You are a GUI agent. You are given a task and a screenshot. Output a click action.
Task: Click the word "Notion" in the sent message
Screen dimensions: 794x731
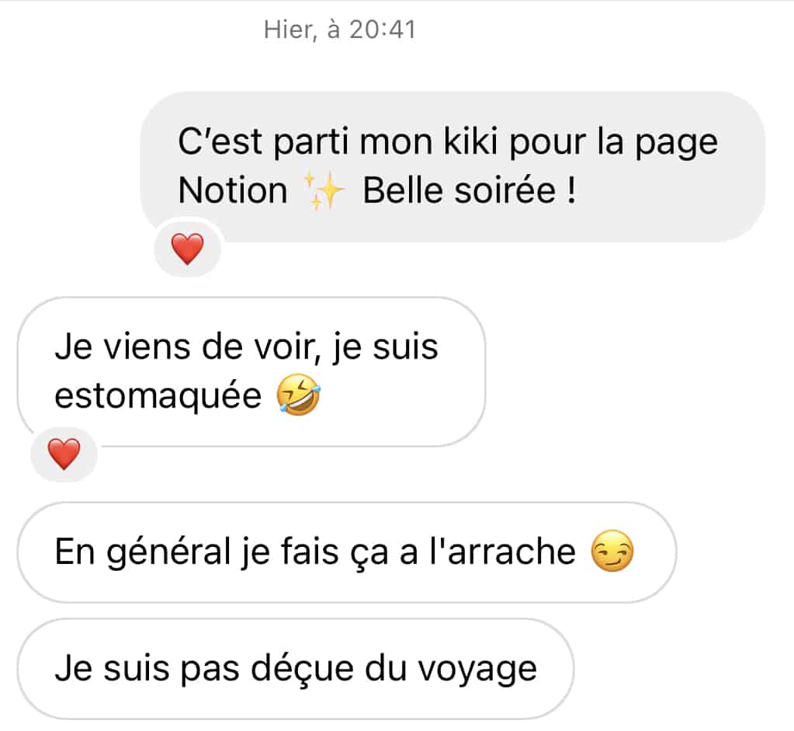coord(233,190)
